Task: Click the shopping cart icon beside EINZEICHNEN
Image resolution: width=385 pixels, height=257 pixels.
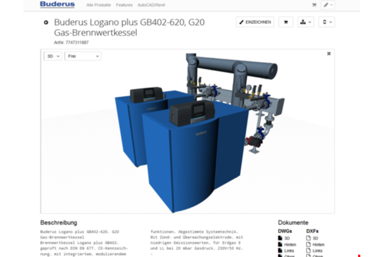Action: (x=286, y=22)
